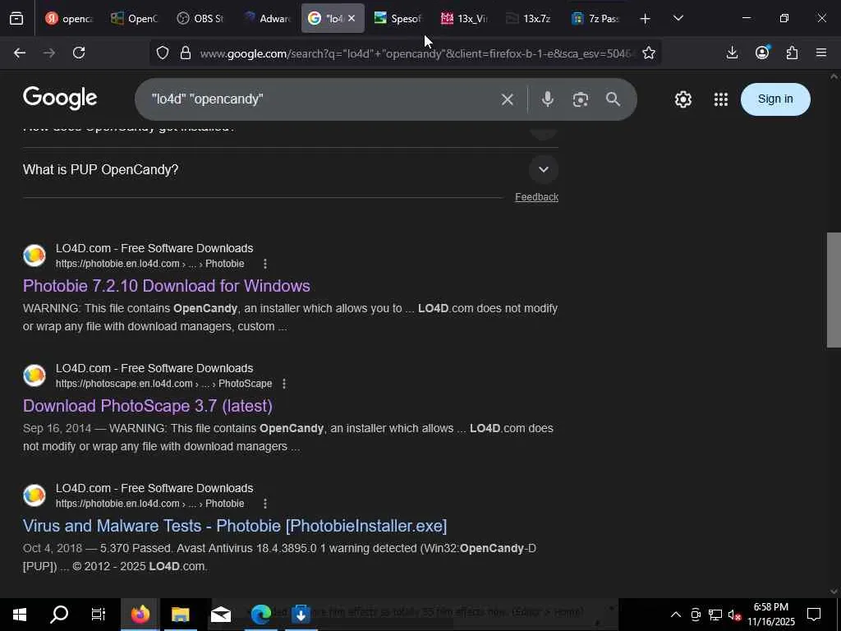Search by image with Lens icon
The height and width of the screenshot is (631, 841).
pyautogui.click(x=581, y=99)
